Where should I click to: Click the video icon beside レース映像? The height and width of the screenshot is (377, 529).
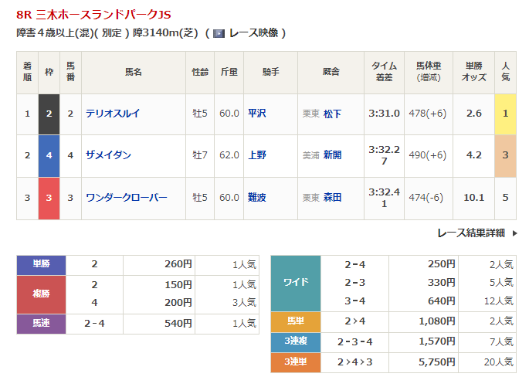pos(219,33)
